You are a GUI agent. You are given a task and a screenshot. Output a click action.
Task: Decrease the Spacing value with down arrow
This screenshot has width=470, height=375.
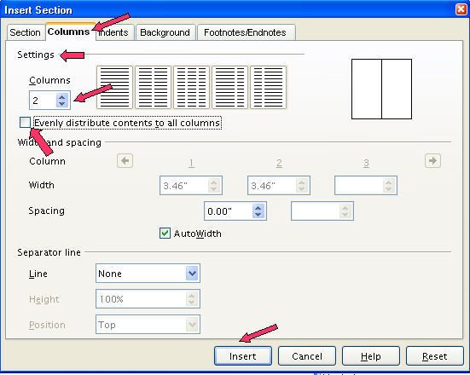(258, 215)
